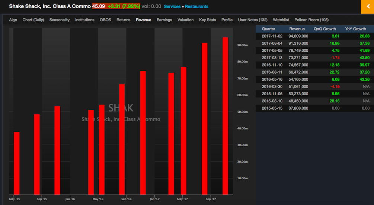Click the Jan '17 axis label
374x205 pixels.
click(154, 199)
